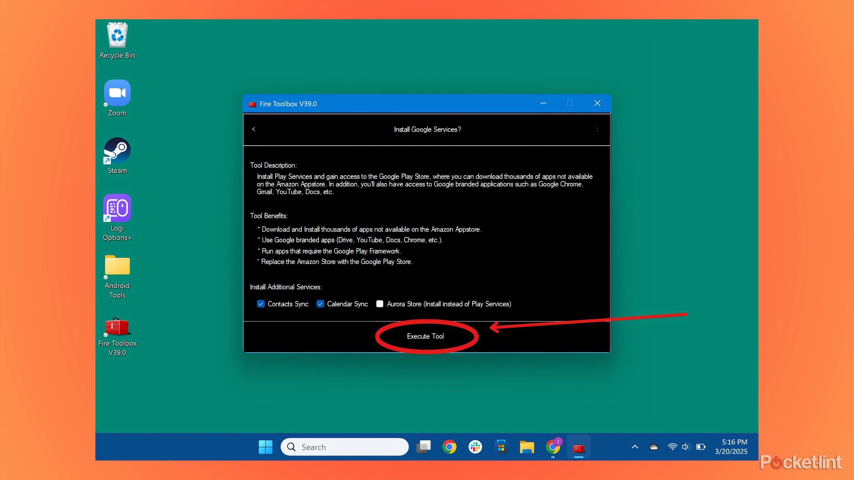Open File Explorer from the taskbar
Screen dimensions: 854x480
pos(527,447)
